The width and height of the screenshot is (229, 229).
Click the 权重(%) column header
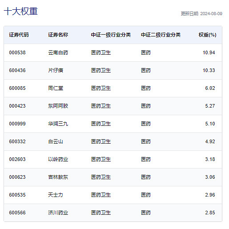point(207,35)
